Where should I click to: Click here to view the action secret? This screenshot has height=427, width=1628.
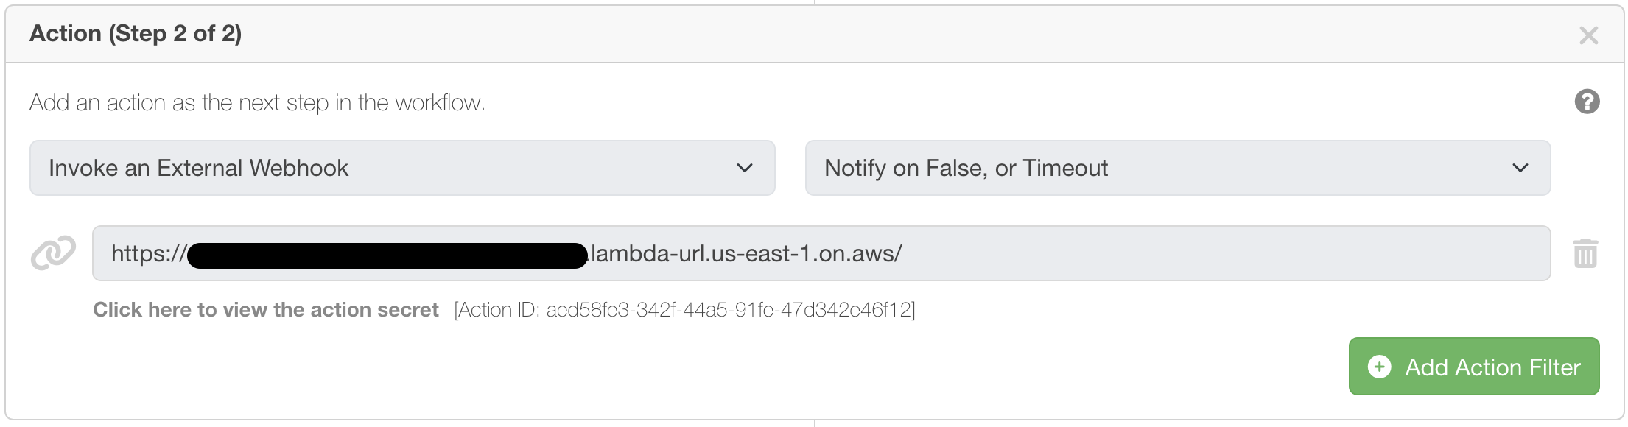pyautogui.click(x=265, y=310)
